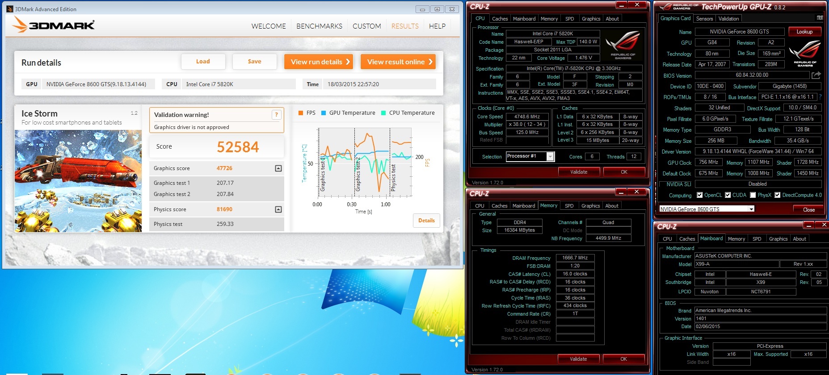Screen dimensions: 829x375
Task: Open the validation warning help question mark
Action: point(276,115)
